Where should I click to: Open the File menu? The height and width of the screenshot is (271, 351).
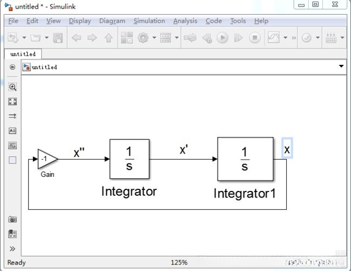click(13, 21)
